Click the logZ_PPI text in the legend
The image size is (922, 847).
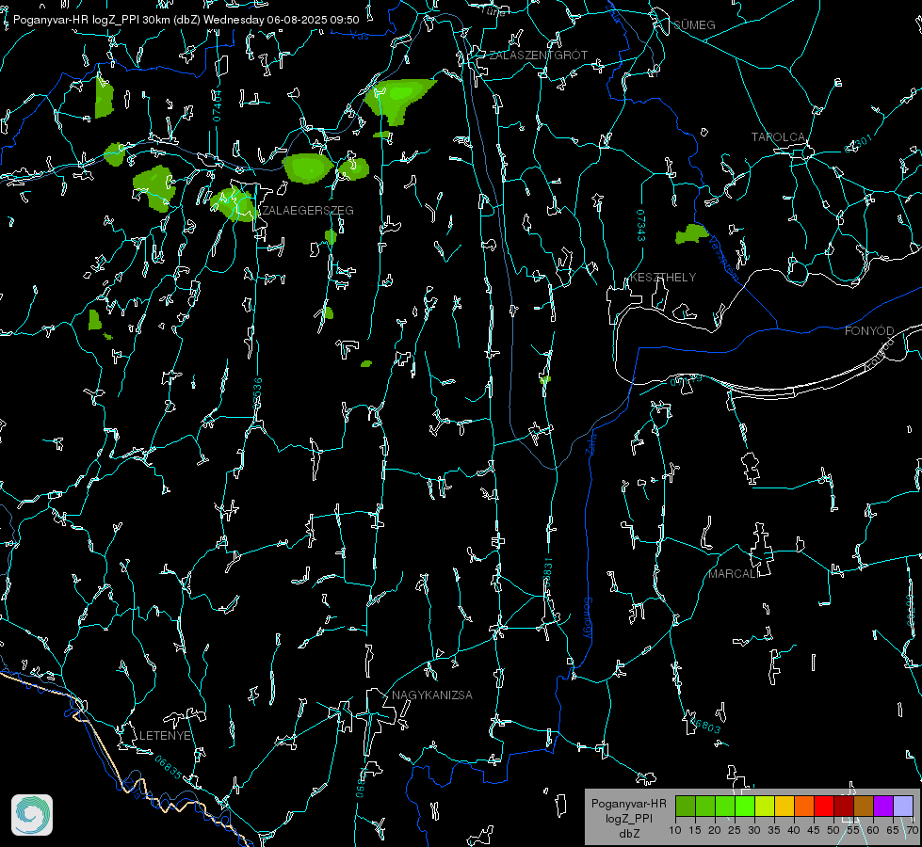pos(628,818)
